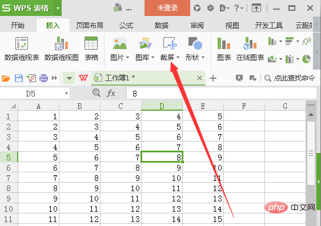Screen dimensions: 321x226
Task: Click the monitor presentation icon
Action: tap(239, 78)
